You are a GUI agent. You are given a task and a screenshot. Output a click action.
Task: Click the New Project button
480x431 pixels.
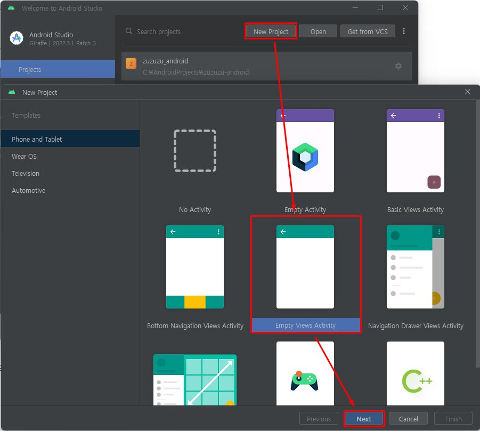(x=271, y=31)
